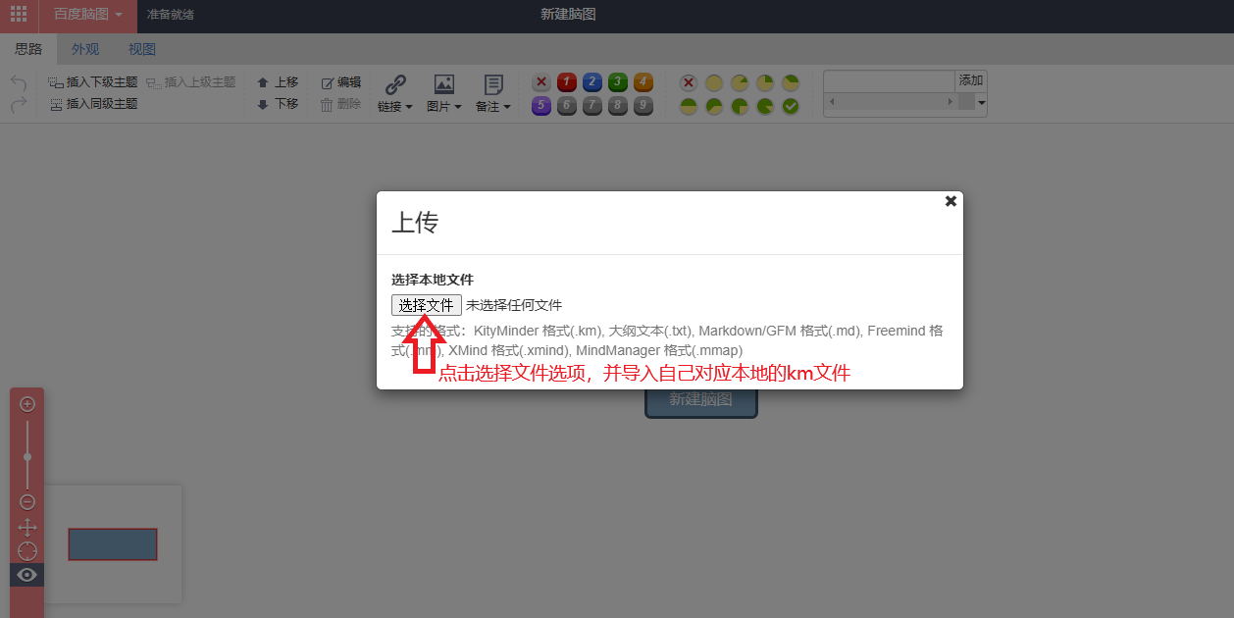Click the 插入下级主题 icon

[54, 81]
